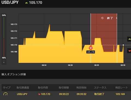Click the 09:35:22 trade time cell
131x100 pixels.
(64, 94)
